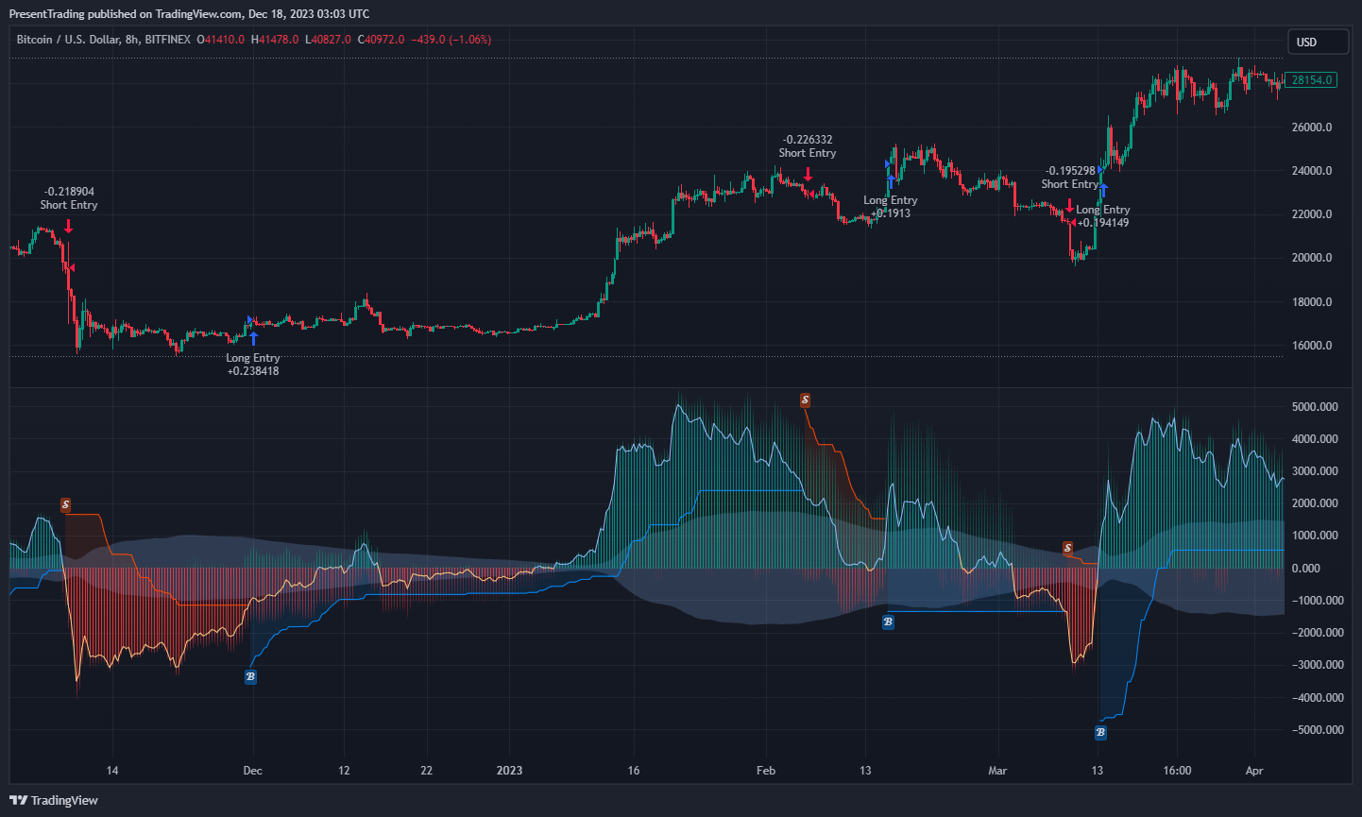1362x817 pixels.
Task: Click the red arrow under -0.226332 Short Entry
Action: [809, 174]
